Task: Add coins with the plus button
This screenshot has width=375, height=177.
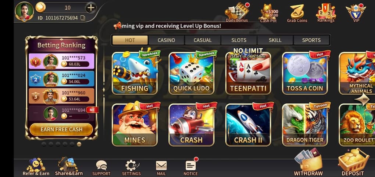Action: coord(91,8)
